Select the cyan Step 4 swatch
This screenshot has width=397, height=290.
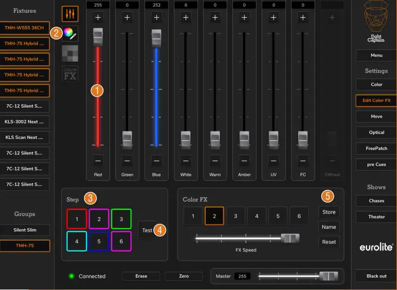click(77, 242)
